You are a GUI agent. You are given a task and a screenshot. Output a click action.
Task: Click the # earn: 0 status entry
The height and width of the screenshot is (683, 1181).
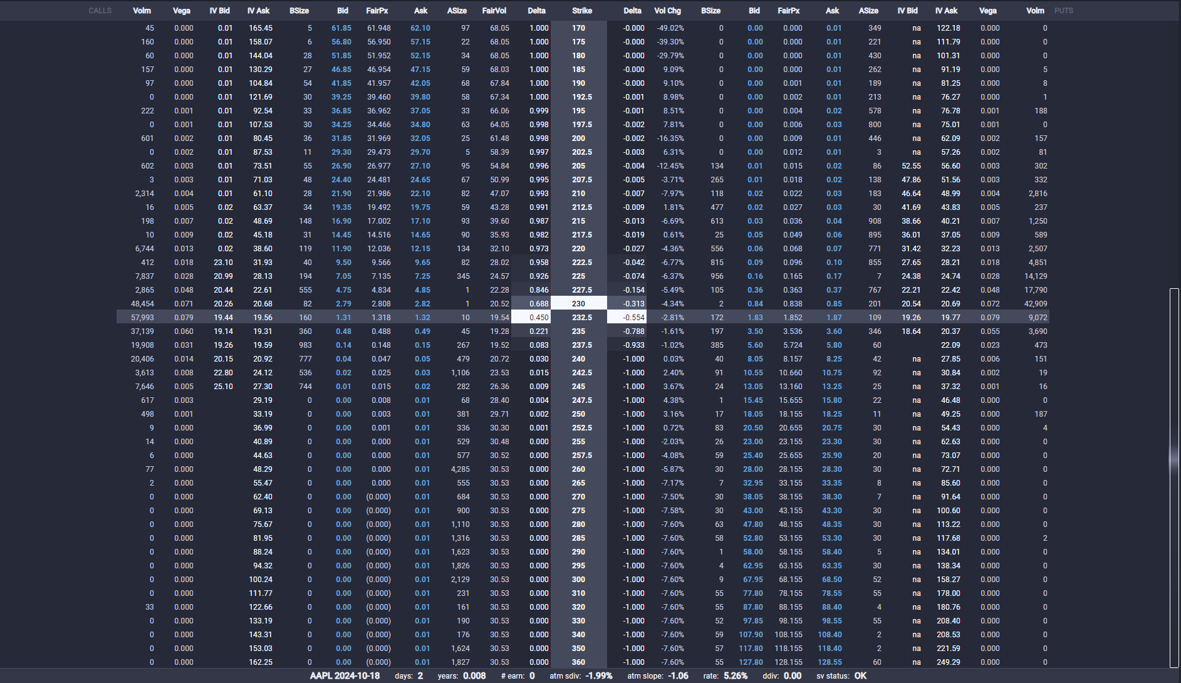pyautogui.click(x=518, y=676)
